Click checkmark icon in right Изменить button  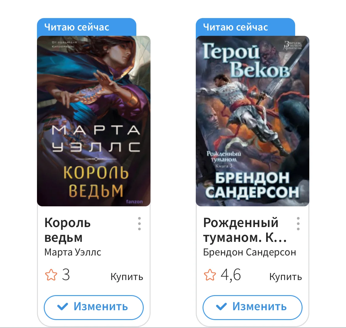pos(221,307)
